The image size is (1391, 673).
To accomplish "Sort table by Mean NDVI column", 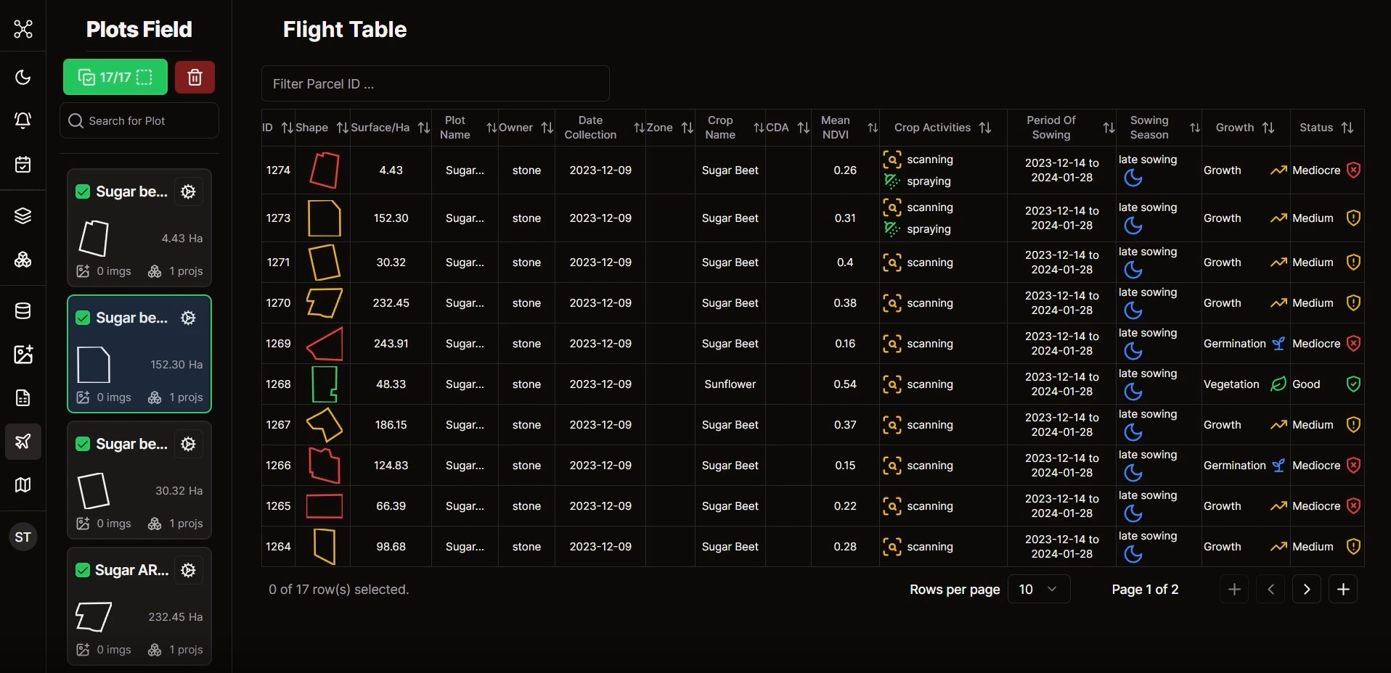I will [873, 128].
